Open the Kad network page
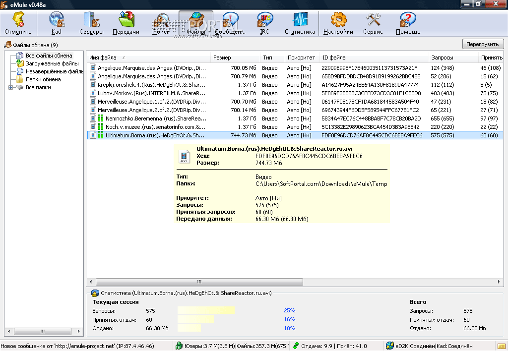The width and height of the screenshot is (508, 351). pos(56,23)
